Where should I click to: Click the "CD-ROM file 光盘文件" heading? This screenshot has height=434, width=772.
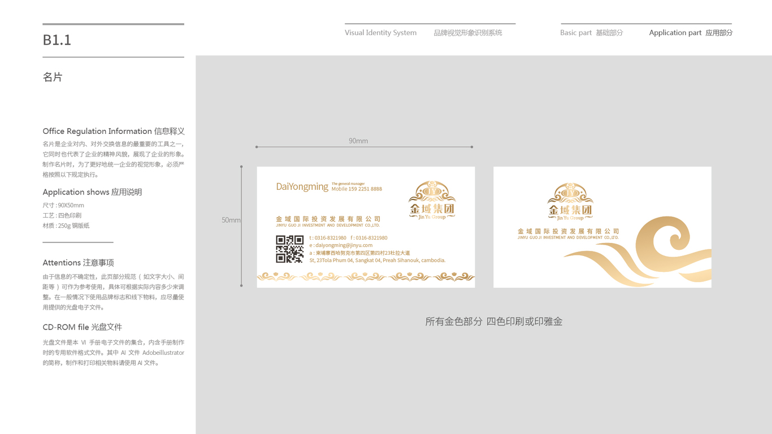pyautogui.click(x=83, y=327)
